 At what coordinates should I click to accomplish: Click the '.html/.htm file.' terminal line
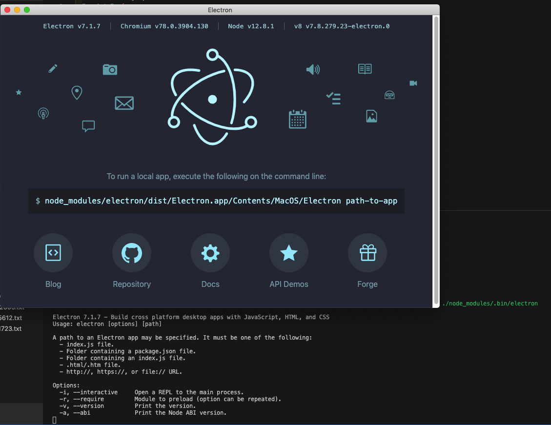click(x=90, y=365)
